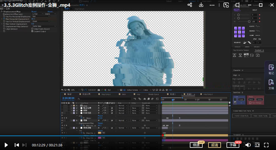This screenshot has height=150, width=276.
Task: Open the 文稿 transcript panel
Action: pos(271,84)
